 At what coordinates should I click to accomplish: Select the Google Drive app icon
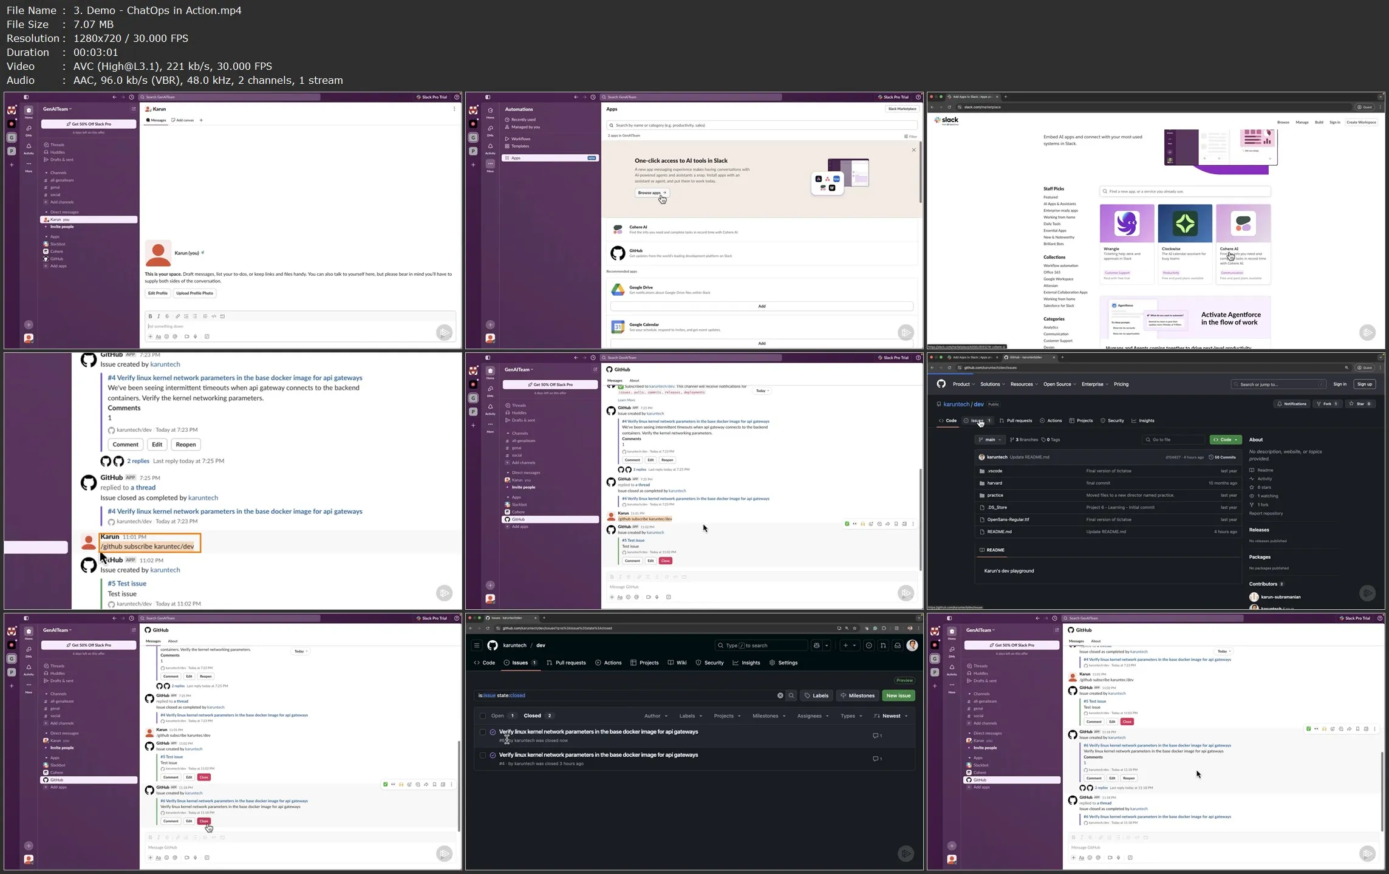click(x=618, y=290)
